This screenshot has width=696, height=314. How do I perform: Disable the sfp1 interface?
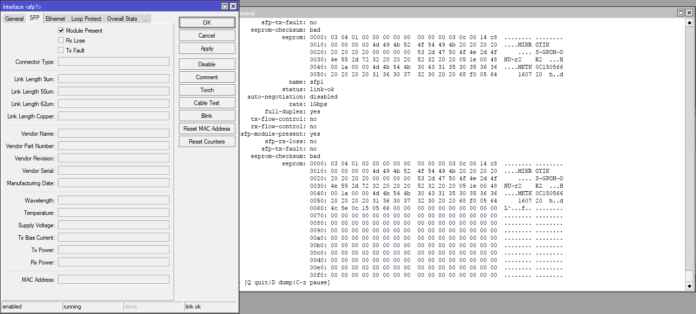[207, 64]
